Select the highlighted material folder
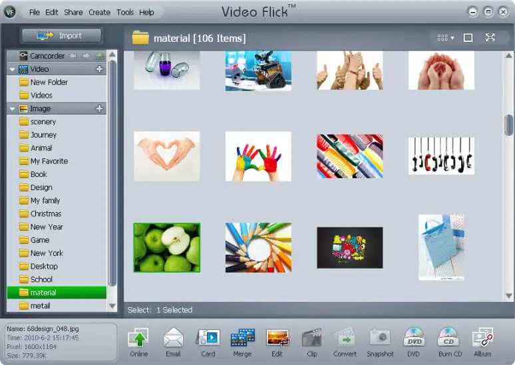 [57, 293]
